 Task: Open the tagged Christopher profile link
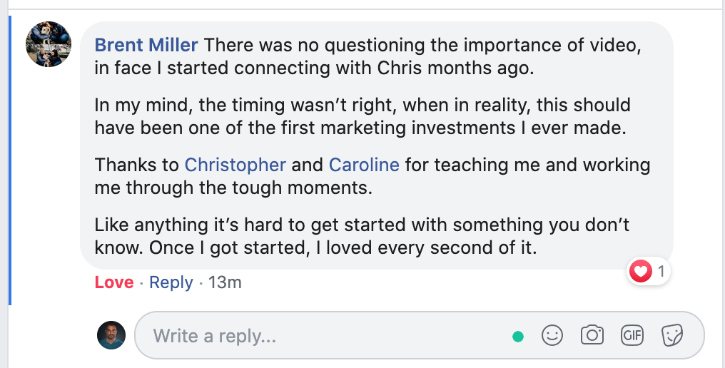pos(235,165)
